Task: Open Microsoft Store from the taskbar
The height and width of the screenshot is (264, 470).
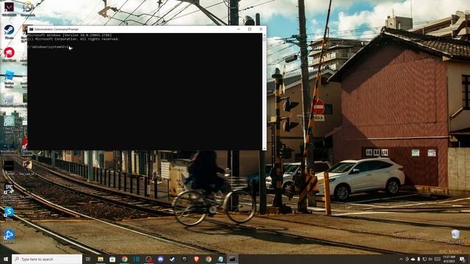Action: coord(112,259)
